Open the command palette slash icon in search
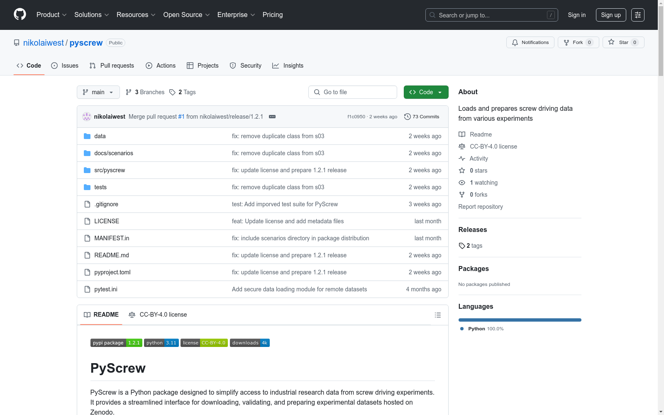 click(x=551, y=15)
